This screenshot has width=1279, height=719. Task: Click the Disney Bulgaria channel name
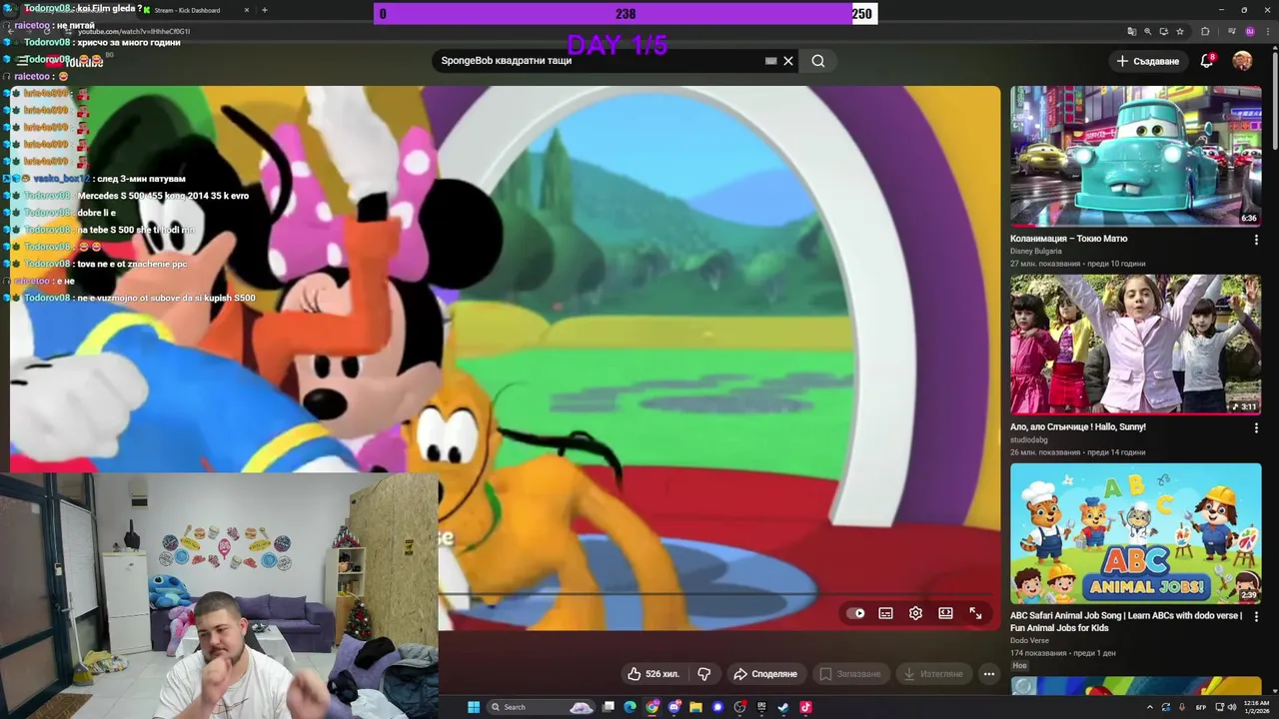1035,252
